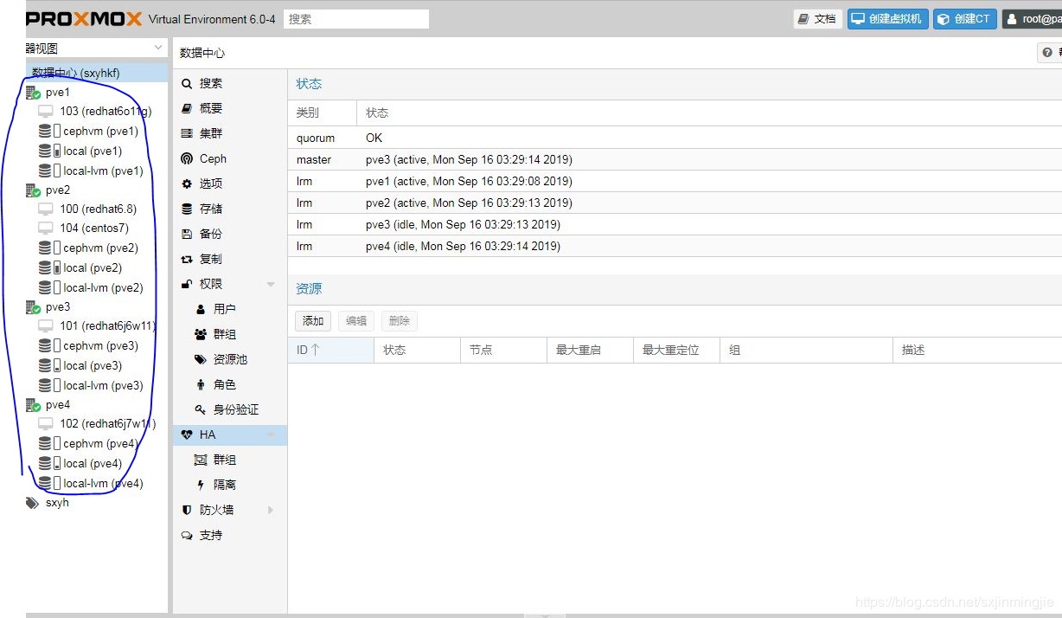Open the 资源池 menu item
The height and width of the screenshot is (618, 1062).
click(x=230, y=360)
